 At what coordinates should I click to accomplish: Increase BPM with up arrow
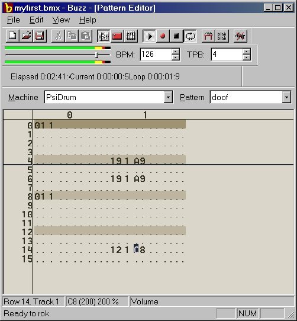point(176,52)
